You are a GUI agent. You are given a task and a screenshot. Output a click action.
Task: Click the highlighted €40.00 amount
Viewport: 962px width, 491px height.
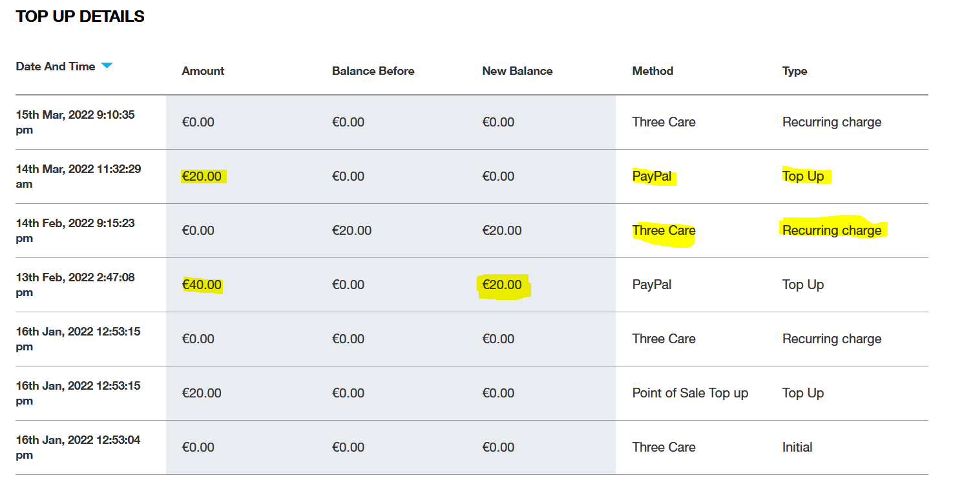click(x=202, y=285)
